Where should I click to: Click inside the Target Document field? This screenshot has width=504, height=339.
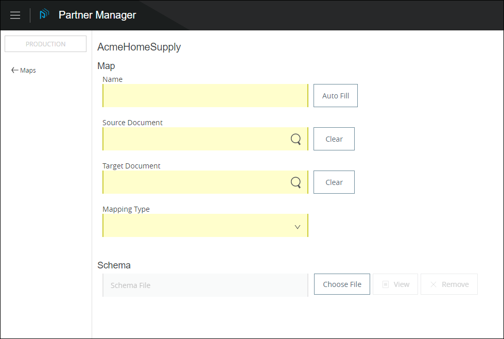[x=196, y=182]
